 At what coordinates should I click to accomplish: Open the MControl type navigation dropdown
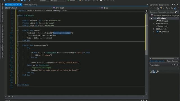(99, 8)
